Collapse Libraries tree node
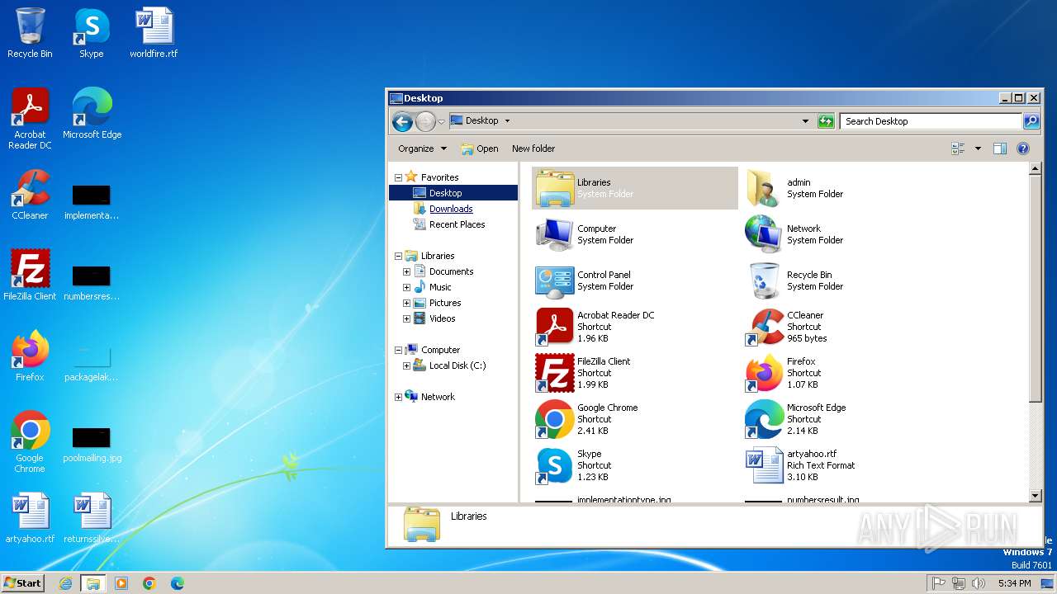This screenshot has height=594, width=1057. pyautogui.click(x=398, y=256)
